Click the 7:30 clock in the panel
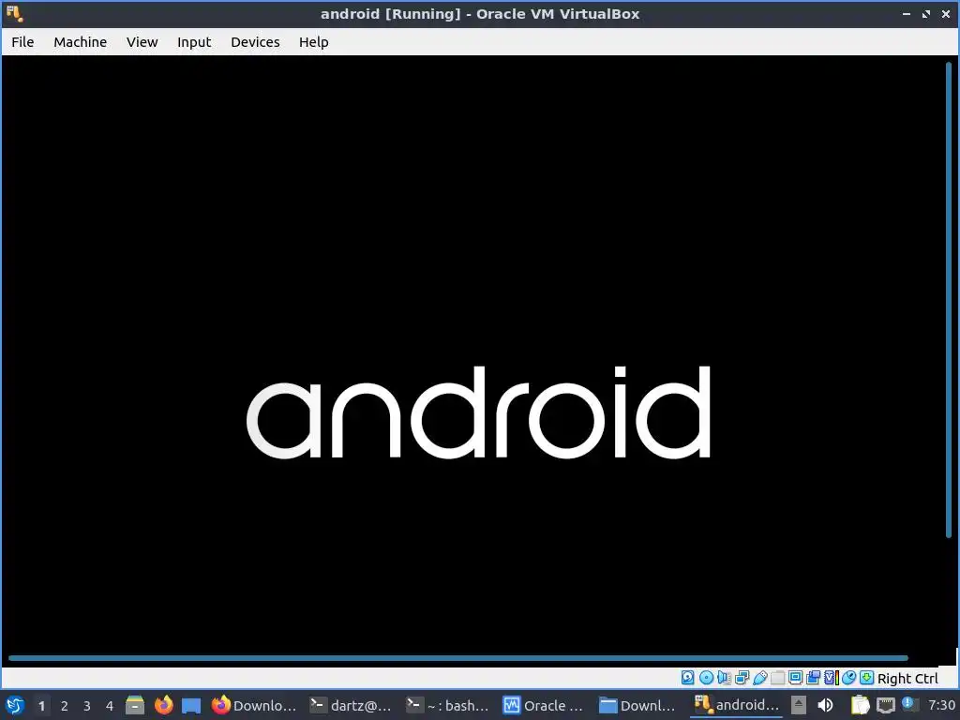 point(941,706)
